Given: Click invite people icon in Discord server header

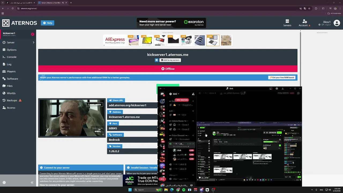Looking at the screenshot, I should [x=193, y=94].
